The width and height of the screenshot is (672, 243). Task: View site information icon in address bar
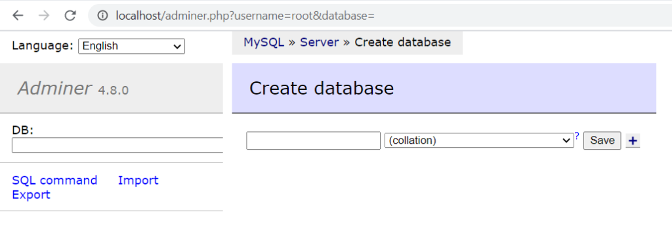coord(102,16)
